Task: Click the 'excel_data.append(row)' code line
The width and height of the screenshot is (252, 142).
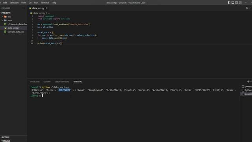Action: pyautogui.click(x=54, y=38)
